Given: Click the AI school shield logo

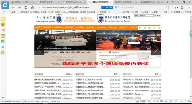Looking at the screenshot, I should coord(59,19).
